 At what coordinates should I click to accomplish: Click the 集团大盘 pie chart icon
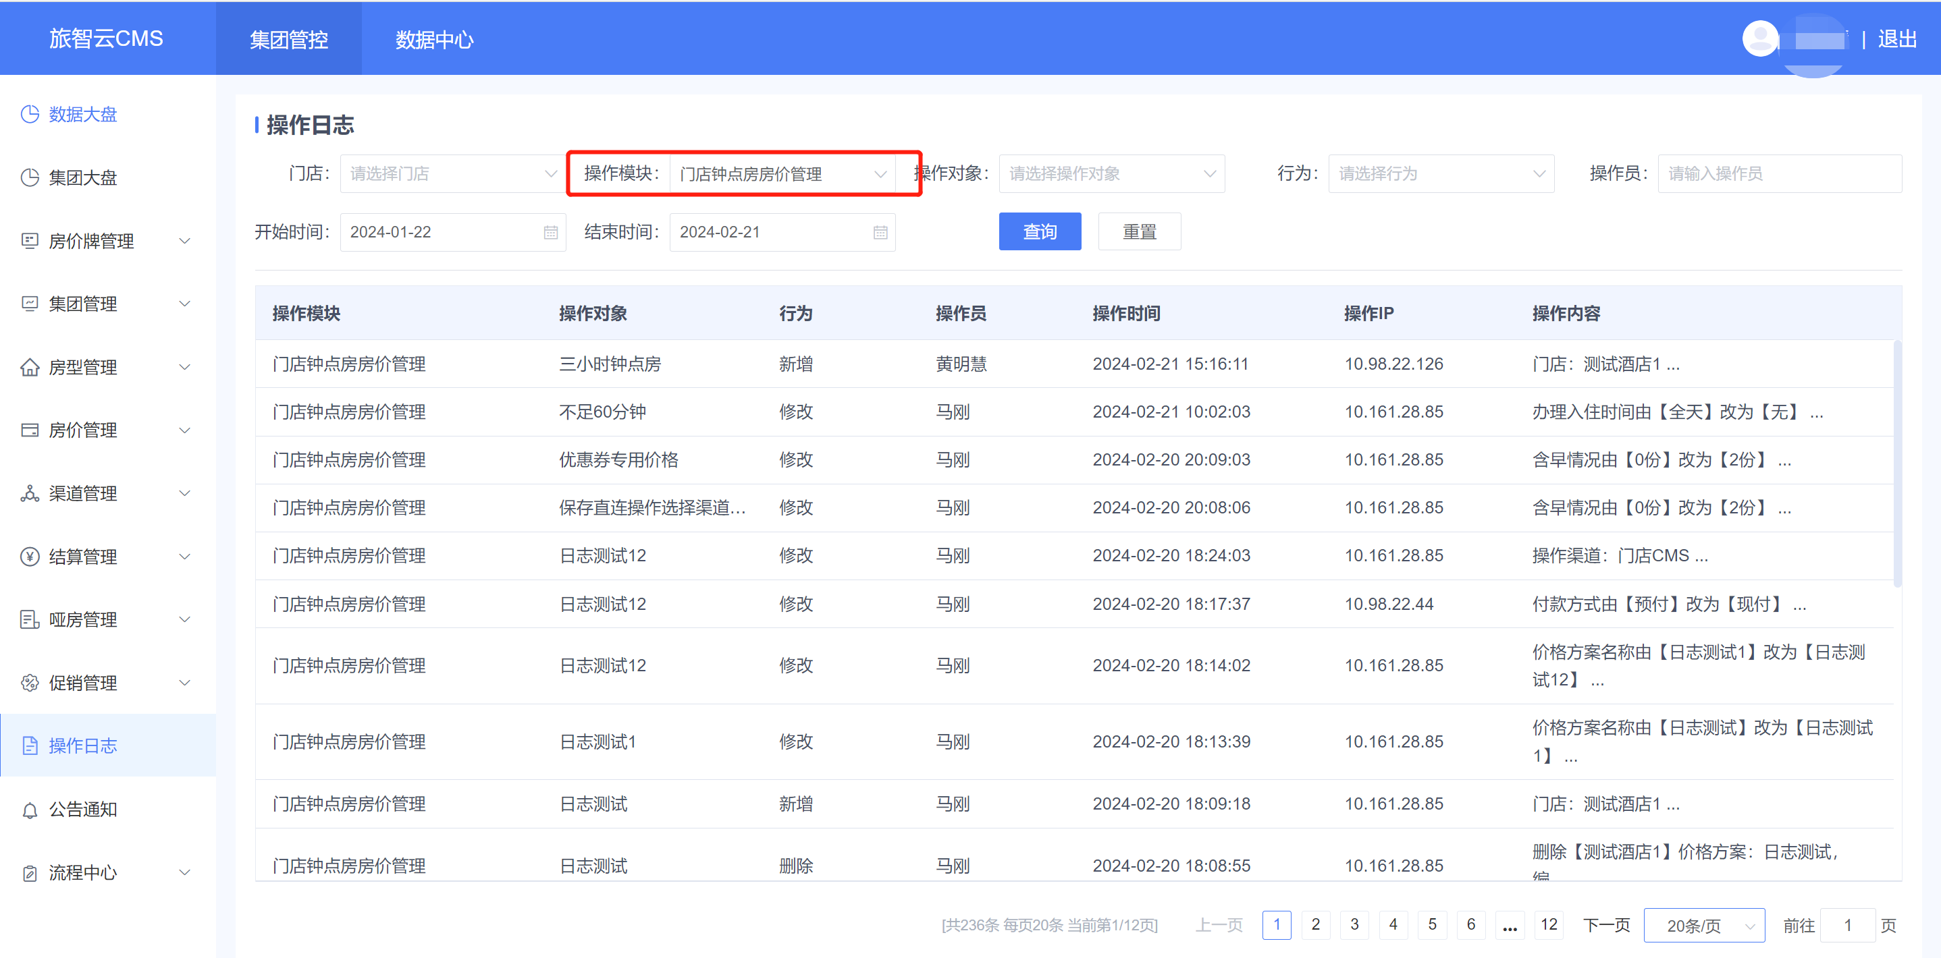(30, 177)
